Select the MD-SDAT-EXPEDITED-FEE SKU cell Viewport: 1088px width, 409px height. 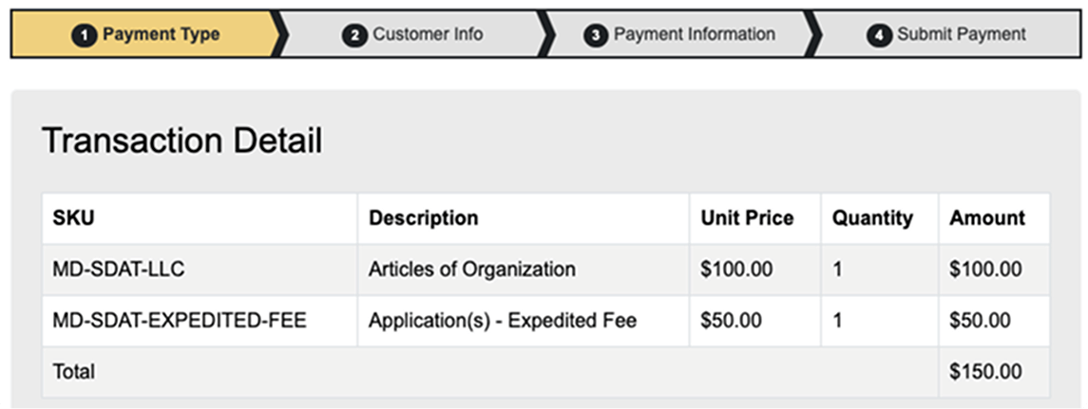point(200,321)
